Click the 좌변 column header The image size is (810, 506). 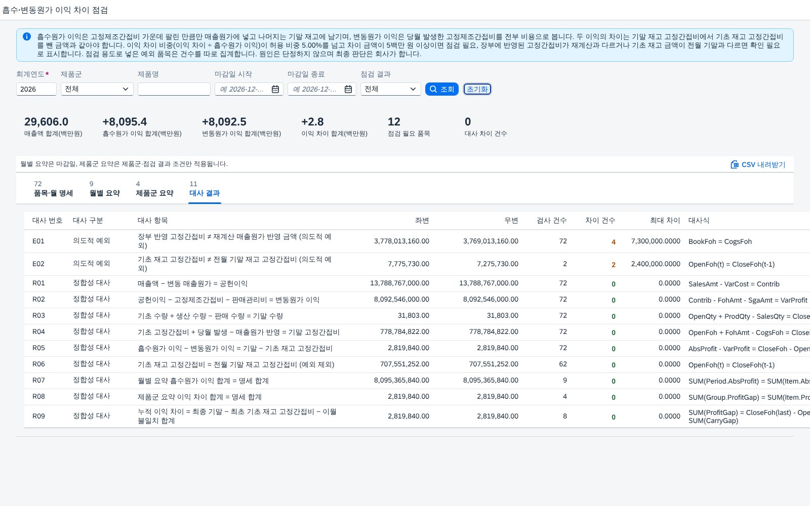coord(422,221)
